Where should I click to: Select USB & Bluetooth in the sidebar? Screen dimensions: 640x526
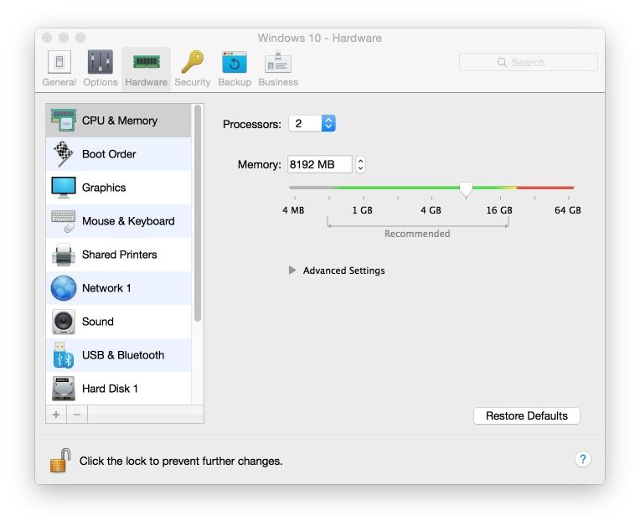pos(118,355)
